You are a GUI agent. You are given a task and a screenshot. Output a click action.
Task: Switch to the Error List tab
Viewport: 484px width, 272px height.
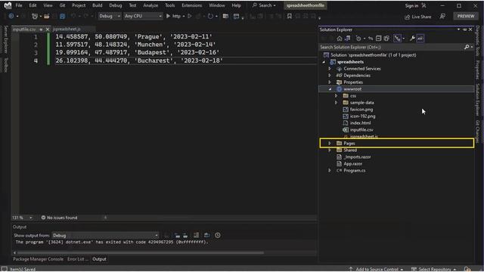click(77, 259)
